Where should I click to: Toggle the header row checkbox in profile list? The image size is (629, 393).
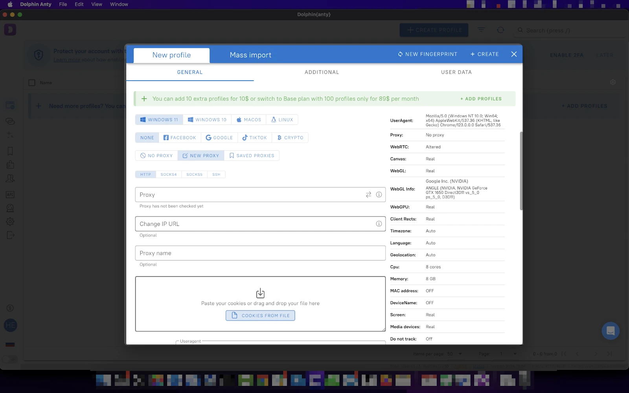point(32,83)
